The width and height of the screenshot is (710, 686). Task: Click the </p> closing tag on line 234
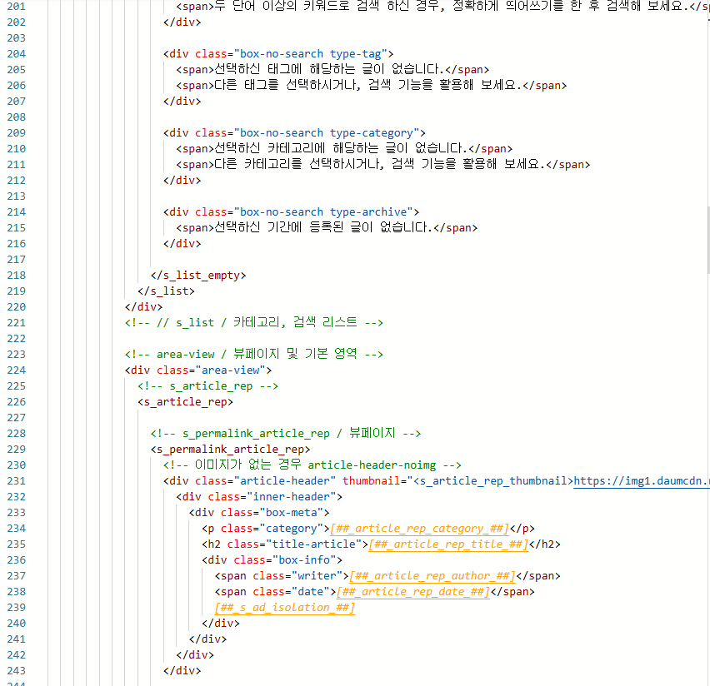pyautogui.click(x=522, y=529)
